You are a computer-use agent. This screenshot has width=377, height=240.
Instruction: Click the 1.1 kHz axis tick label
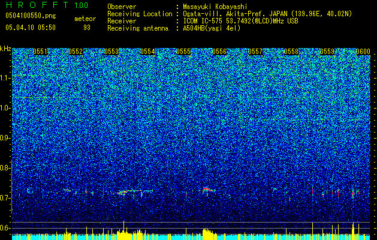(5, 78)
